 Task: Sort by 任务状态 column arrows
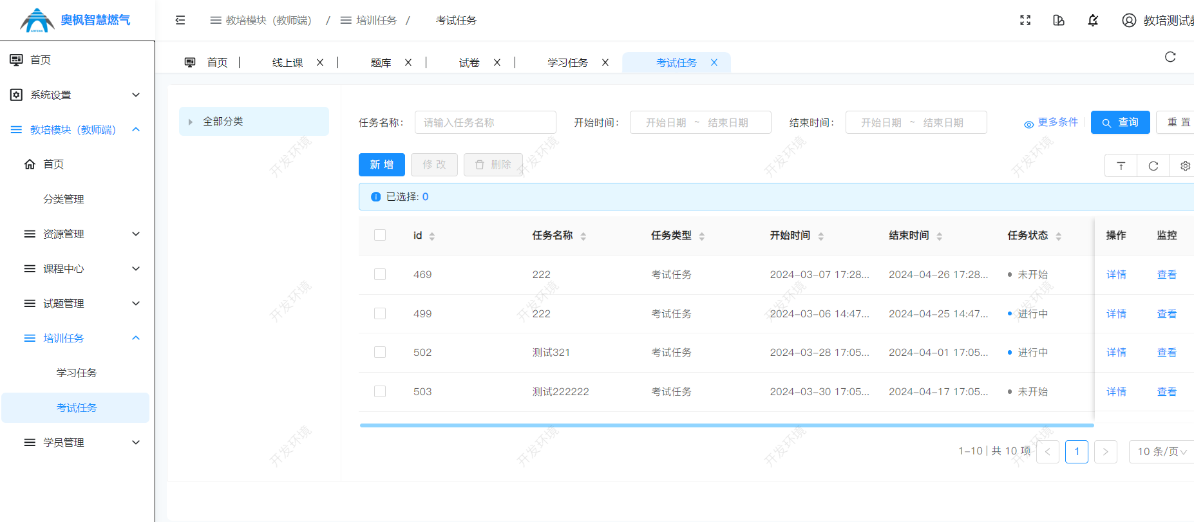(1059, 236)
